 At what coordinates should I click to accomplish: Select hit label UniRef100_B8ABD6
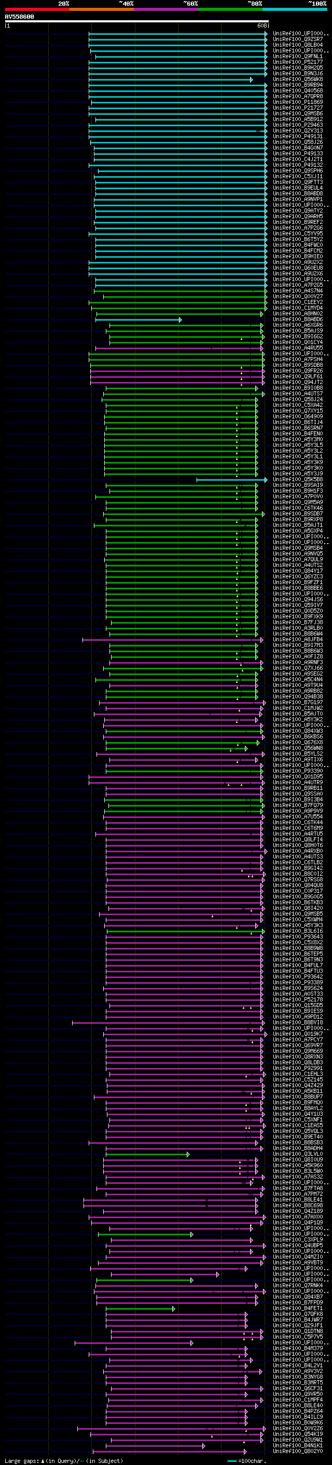point(298,320)
